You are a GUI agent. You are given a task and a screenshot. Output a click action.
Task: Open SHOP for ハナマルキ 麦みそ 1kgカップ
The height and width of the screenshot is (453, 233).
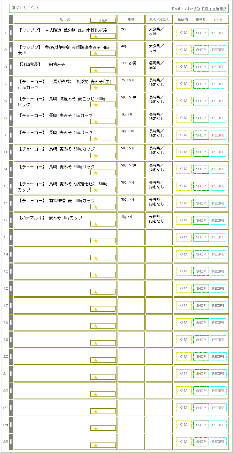tap(201, 220)
